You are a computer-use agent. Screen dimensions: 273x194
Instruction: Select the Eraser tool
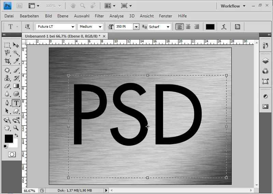[7, 86]
